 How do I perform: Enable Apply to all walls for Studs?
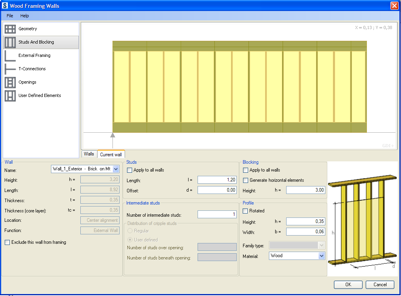(130, 170)
